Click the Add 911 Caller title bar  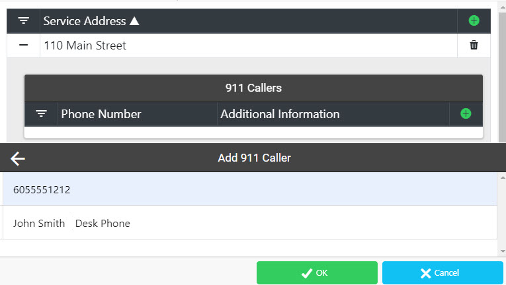click(x=254, y=158)
